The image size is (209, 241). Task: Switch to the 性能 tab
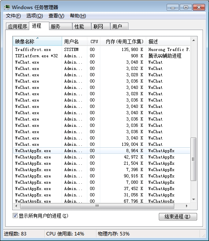click(82, 26)
